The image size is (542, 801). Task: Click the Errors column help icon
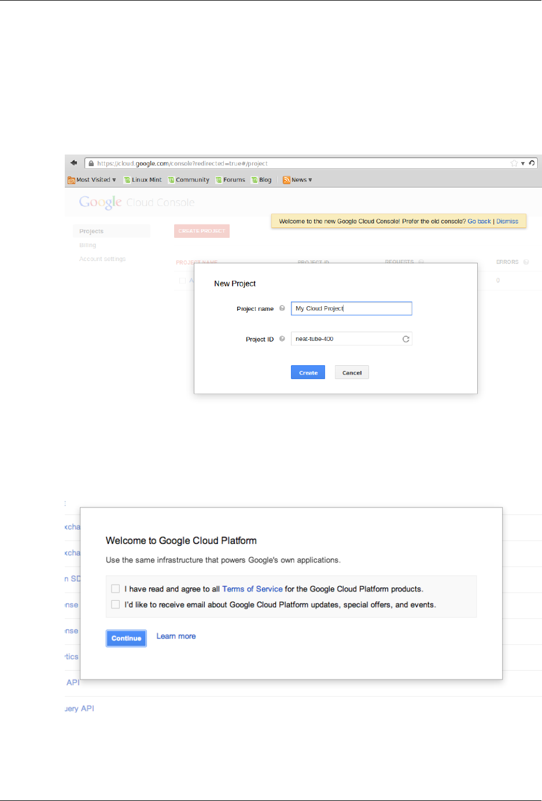point(526,262)
